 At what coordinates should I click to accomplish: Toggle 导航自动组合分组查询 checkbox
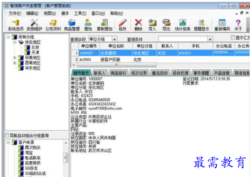(x=7, y=135)
